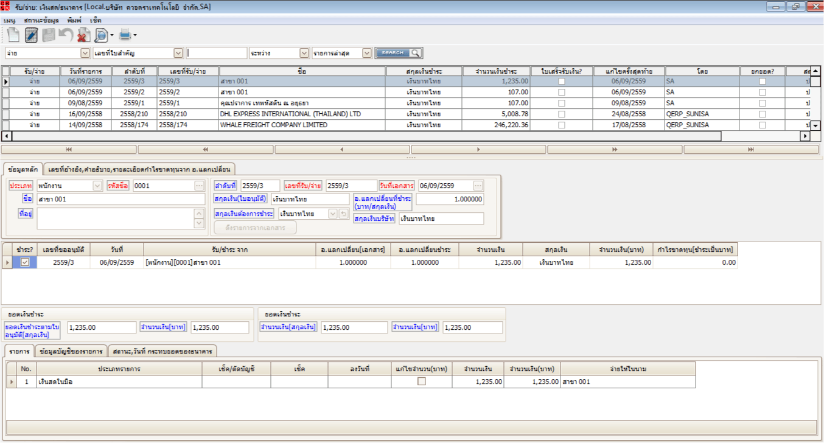Image resolution: width=824 pixels, height=443 pixels.
Task: Open the ประเภท dropdown showing พนักงาน
Action: point(97,186)
